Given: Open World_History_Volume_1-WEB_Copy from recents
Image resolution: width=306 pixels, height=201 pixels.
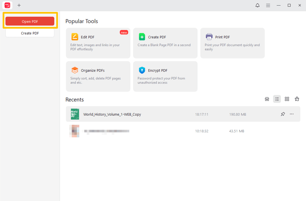Looking at the screenshot, I should (x=112, y=115).
